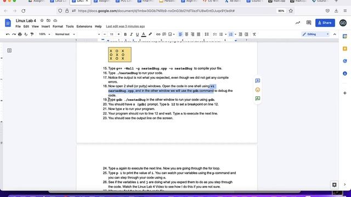Toggle bold formatting
The height and width of the screenshot is (197, 351).
tap(126, 34)
